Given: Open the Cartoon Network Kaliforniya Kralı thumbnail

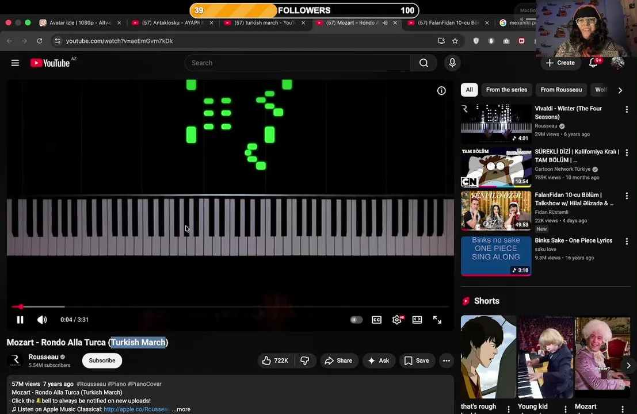Looking at the screenshot, I should pos(496,167).
